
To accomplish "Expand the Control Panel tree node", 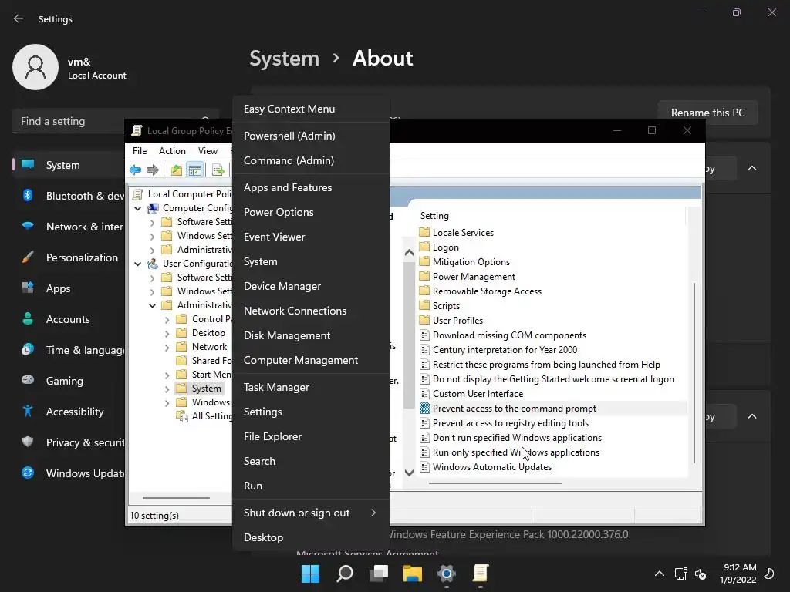I will 167,319.
